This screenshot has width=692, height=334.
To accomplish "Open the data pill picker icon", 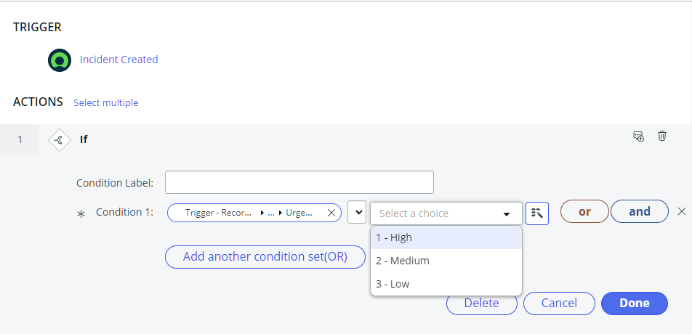I will tap(536, 213).
